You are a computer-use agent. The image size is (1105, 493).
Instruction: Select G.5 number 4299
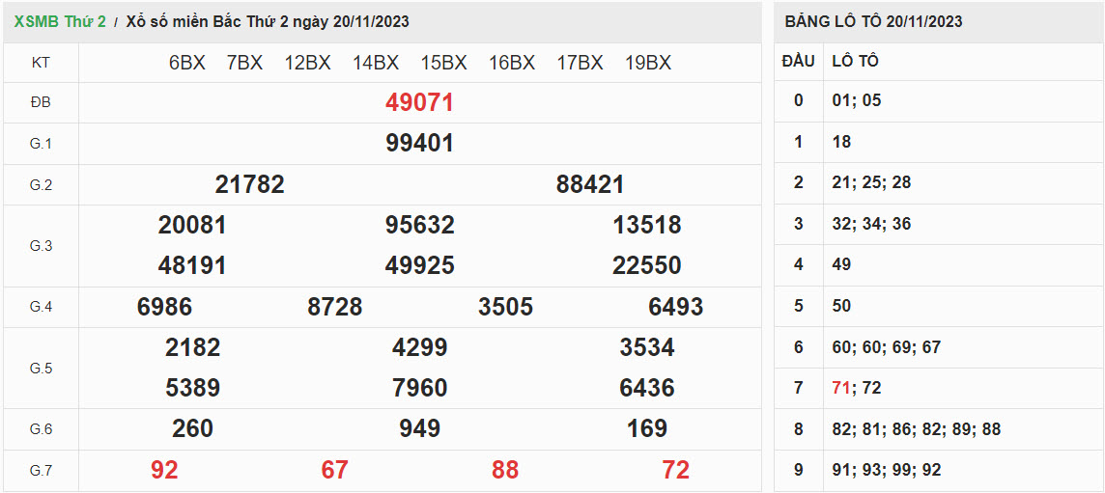point(419,347)
